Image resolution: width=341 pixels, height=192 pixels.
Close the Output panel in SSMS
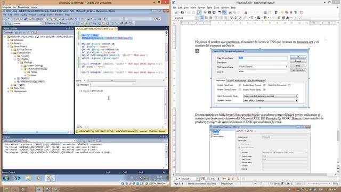166,137
